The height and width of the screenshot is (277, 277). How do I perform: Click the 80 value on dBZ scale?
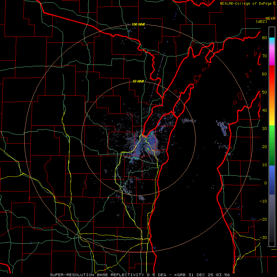[x=264, y=38]
